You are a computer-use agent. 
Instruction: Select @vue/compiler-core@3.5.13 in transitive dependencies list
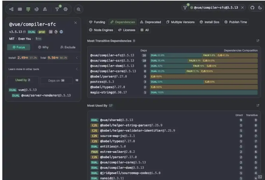(113, 71)
